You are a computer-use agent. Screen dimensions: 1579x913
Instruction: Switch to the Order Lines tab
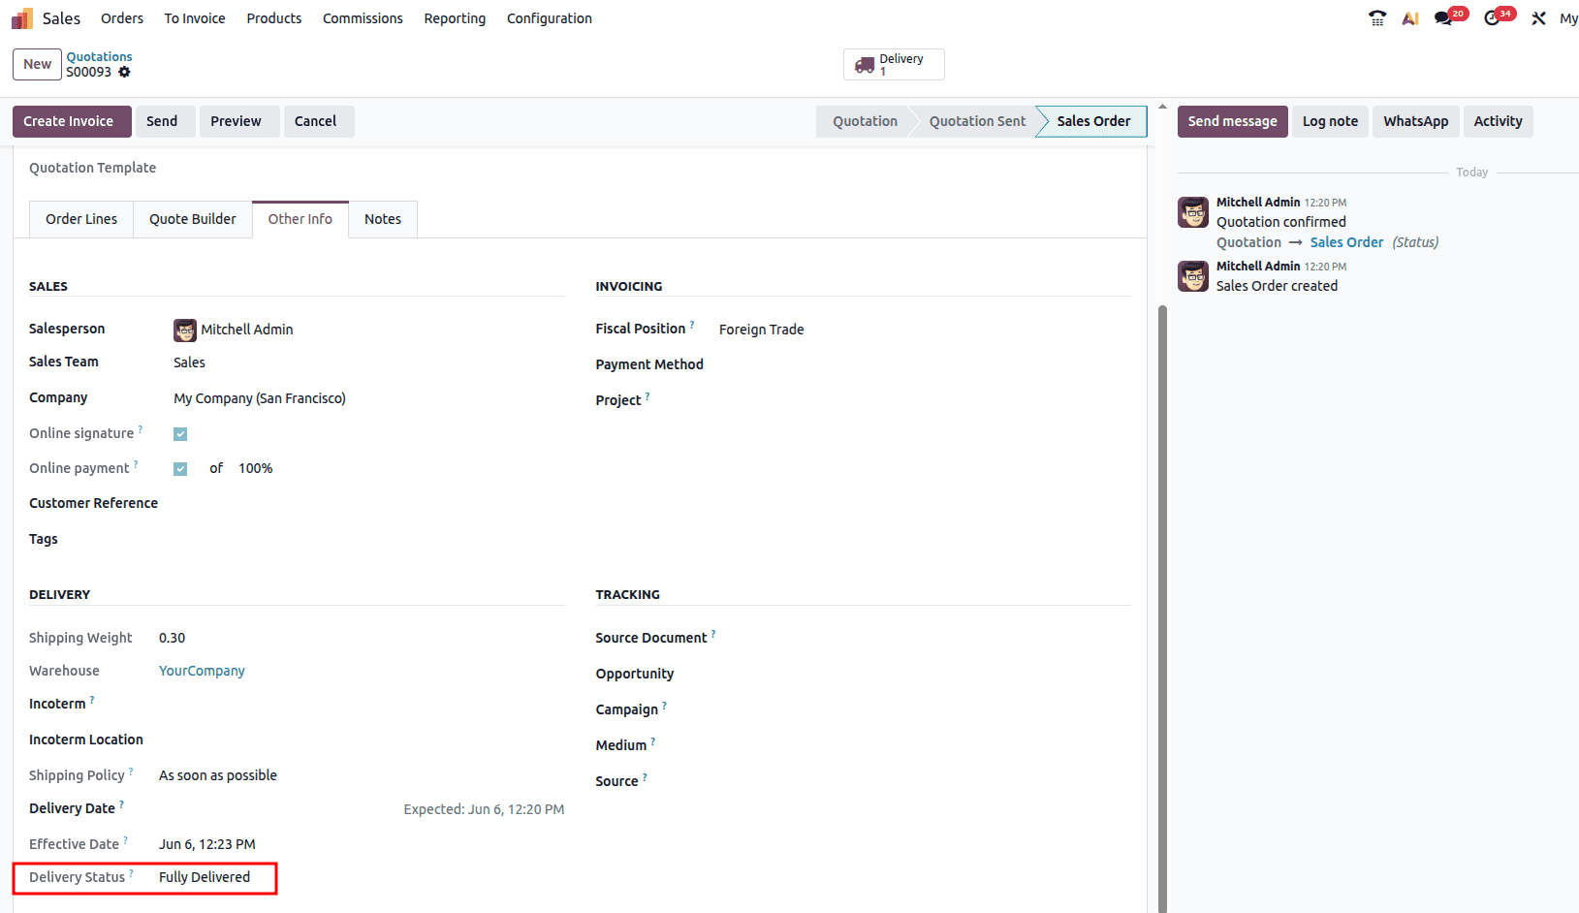(81, 219)
